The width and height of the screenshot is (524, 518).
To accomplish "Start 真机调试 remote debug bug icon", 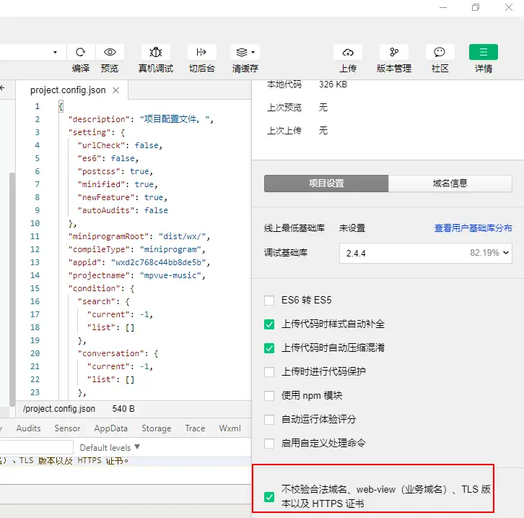I will (x=156, y=52).
